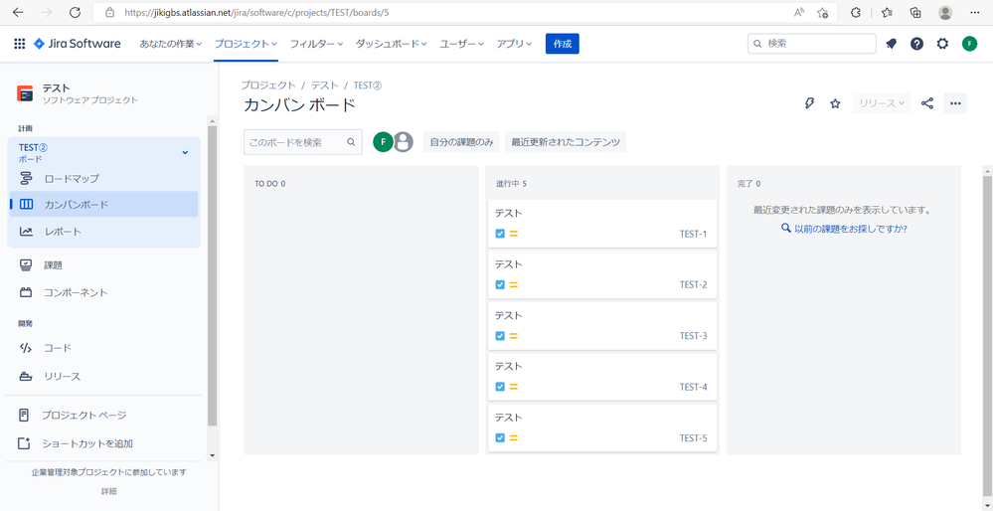Click the task type icon on TEST-5

click(x=500, y=438)
